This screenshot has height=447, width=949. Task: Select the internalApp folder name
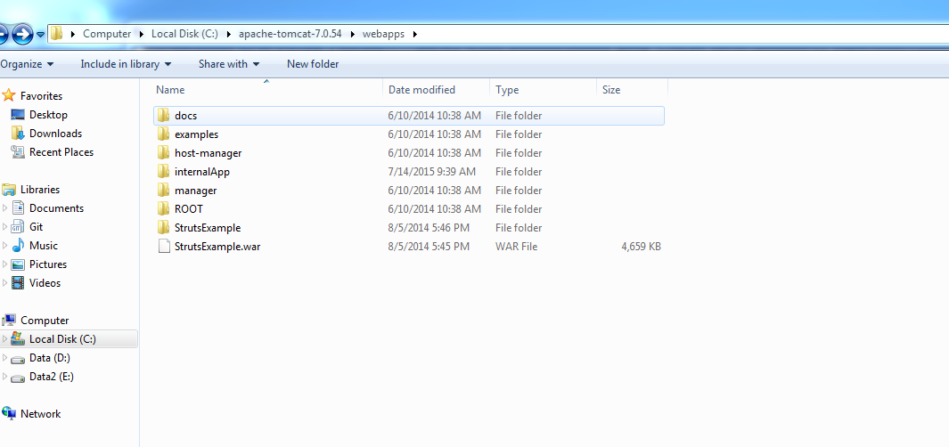tap(202, 172)
